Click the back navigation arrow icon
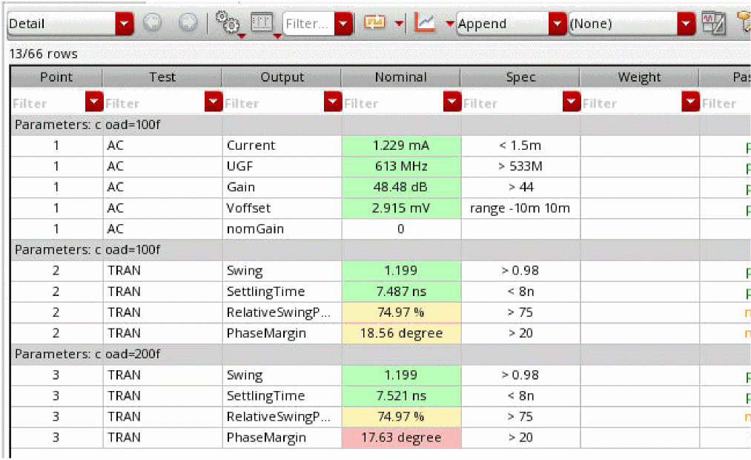Image resolution: width=751 pixels, height=460 pixels. pyautogui.click(x=152, y=24)
